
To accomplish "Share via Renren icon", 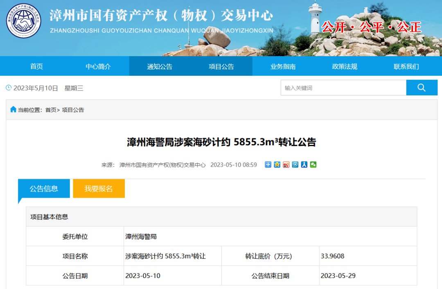I will [x=304, y=165].
